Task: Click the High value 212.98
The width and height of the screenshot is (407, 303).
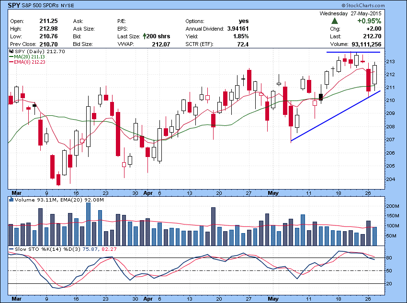Action: click(x=48, y=29)
